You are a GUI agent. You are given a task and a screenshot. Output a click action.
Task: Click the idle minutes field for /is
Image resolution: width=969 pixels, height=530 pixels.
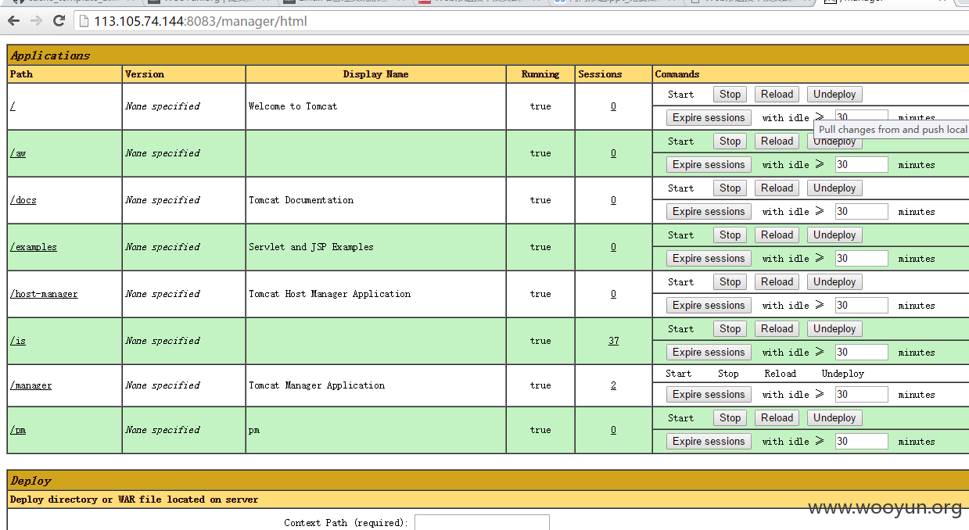861,352
